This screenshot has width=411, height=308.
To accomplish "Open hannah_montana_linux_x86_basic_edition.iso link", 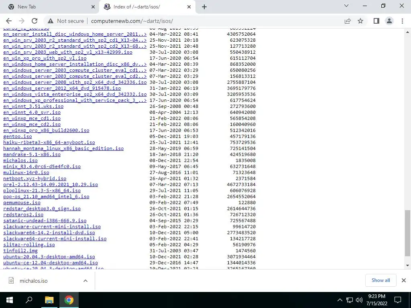I will click(63, 148).
